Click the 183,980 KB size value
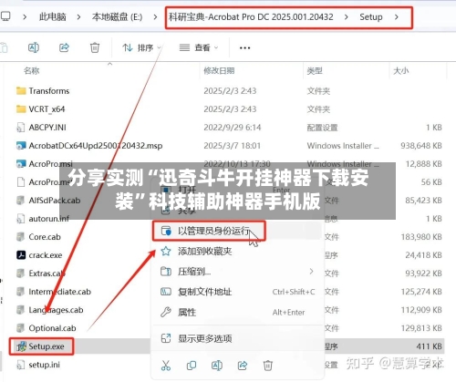 coord(421,237)
